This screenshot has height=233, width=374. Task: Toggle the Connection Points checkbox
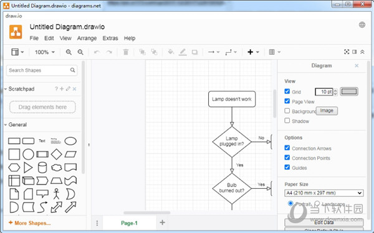pyautogui.click(x=287, y=158)
